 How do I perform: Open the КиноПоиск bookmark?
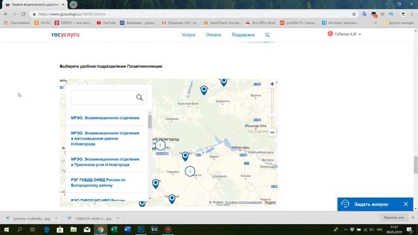point(223,23)
